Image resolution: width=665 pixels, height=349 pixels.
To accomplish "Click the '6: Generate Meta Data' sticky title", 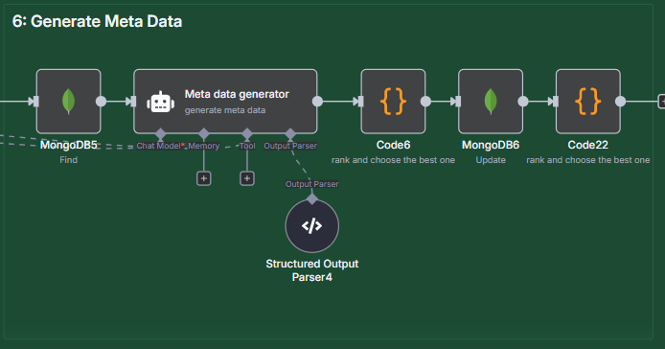I will [97, 21].
